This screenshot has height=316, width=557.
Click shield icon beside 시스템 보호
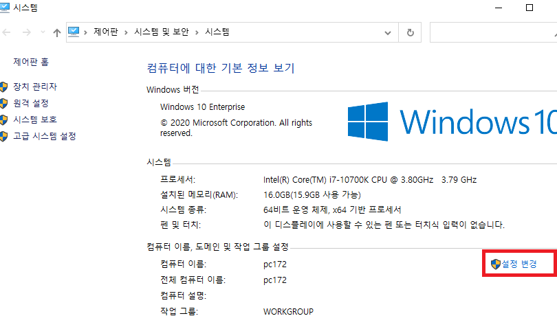click(3, 120)
